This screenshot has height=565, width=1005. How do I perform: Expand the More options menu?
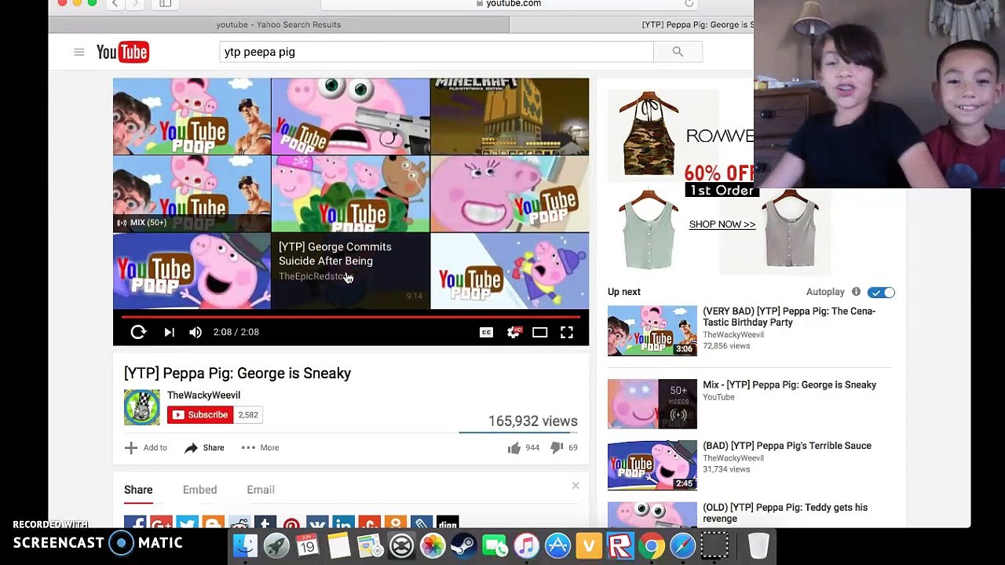point(260,447)
